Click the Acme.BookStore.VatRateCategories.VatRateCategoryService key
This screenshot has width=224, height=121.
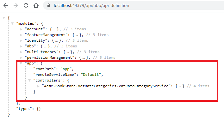coord(106,86)
